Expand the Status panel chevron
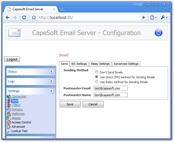This screenshot has width=174, height=142. pyautogui.click(x=51, y=72)
